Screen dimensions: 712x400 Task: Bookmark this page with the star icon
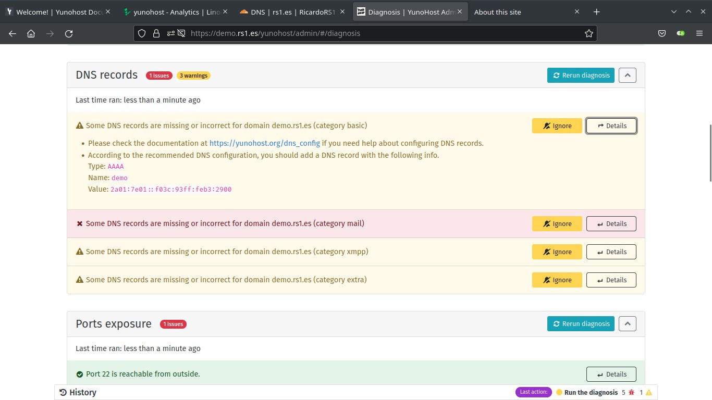pyautogui.click(x=589, y=33)
